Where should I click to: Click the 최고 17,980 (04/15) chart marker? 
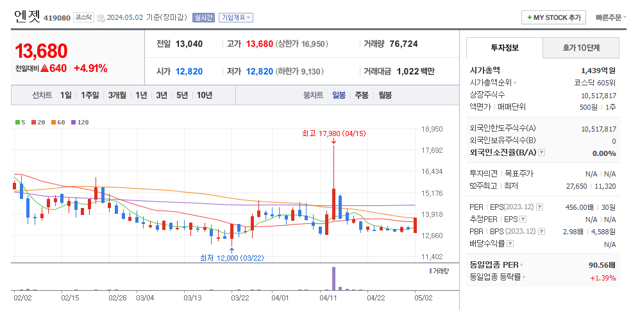click(334, 133)
